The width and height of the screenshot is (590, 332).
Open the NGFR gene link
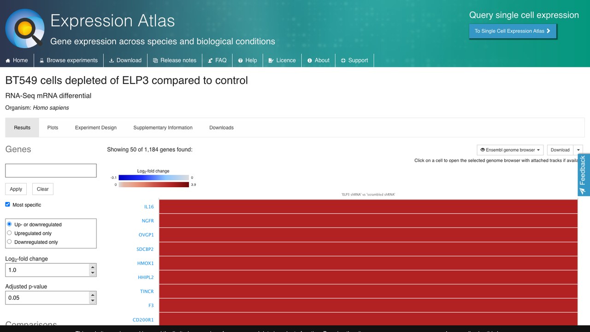[x=147, y=221]
